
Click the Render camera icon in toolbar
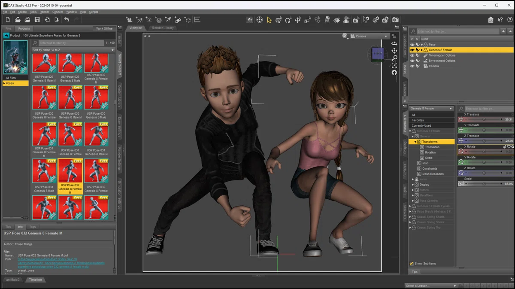(395, 20)
